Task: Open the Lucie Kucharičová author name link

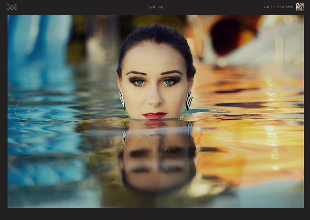Action: 278,7
